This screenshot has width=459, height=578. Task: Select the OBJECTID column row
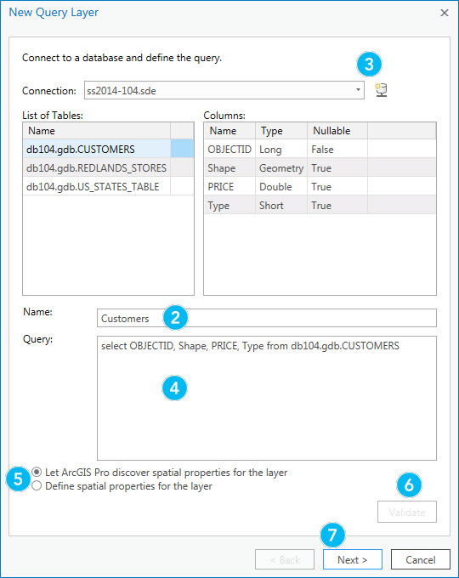320,149
